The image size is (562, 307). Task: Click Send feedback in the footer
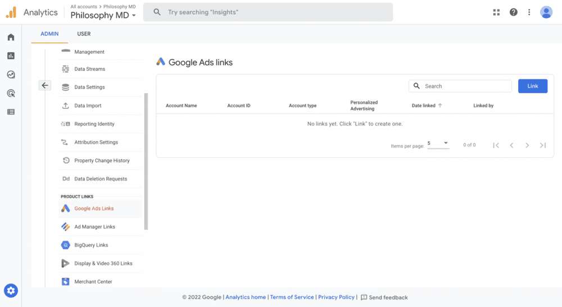pos(384,297)
